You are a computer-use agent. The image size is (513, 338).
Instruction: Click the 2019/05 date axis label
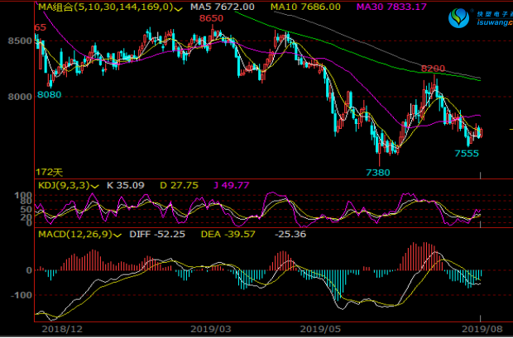point(321,329)
